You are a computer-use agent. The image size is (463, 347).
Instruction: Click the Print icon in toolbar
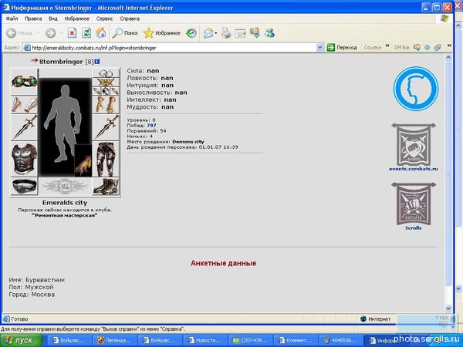[x=225, y=33]
